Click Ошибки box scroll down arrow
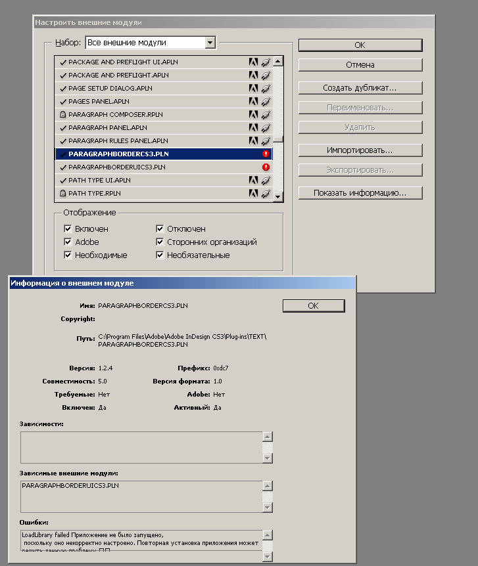 coord(267,556)
